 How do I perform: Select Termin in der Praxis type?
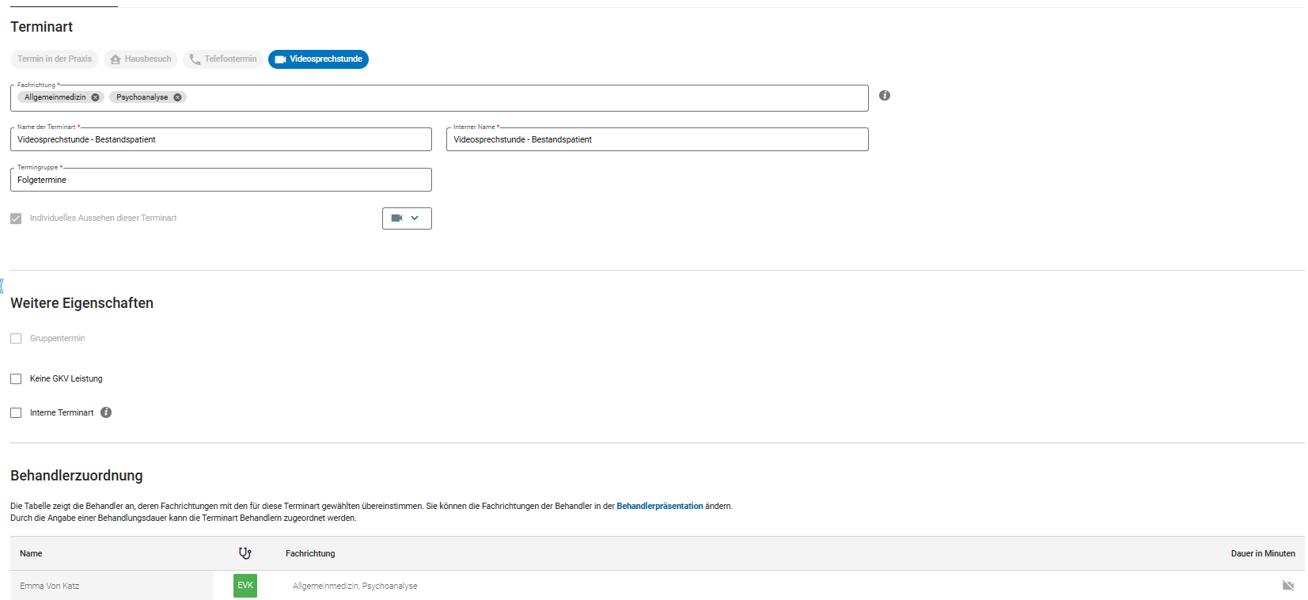click(x=55, y=59)
